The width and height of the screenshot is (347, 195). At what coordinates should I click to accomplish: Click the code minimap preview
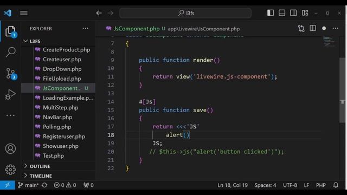(x=329, y=41)
